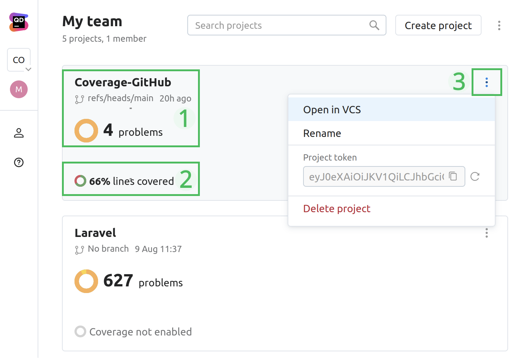Viewport: 521px width, 358px height.
Task: Open the Laravel project three-dot menu
Action: coord(487,233)
